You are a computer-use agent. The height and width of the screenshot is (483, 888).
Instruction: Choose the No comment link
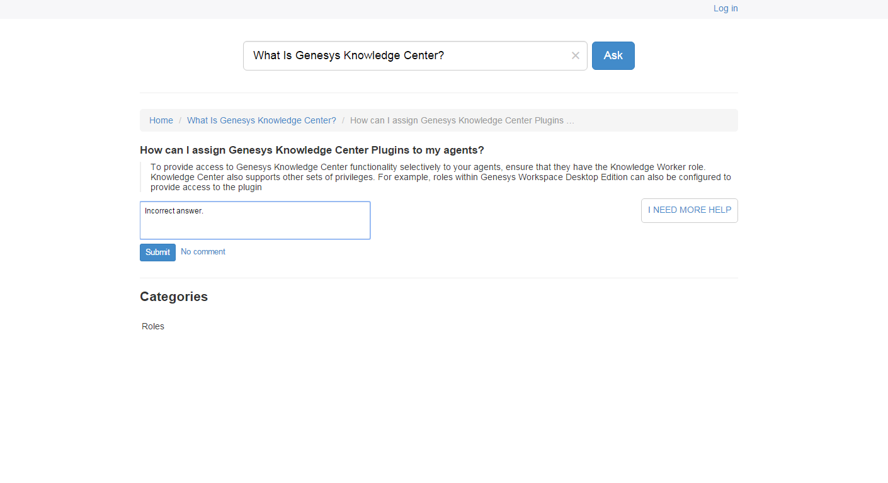[203, 252]
